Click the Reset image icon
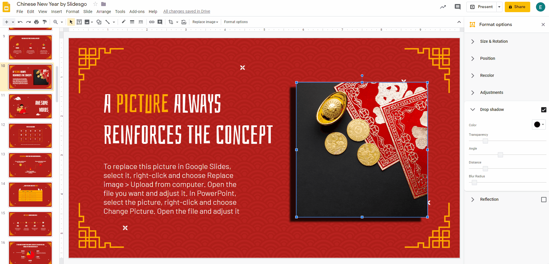This screenshot has width=549, height=264. pos(184,22)
